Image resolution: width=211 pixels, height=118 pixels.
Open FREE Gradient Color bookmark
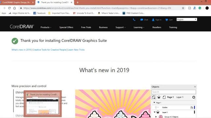(133, 13)
